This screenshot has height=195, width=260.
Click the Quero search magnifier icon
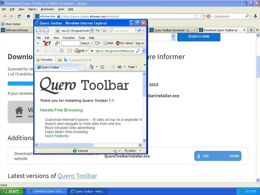(138, 51)
